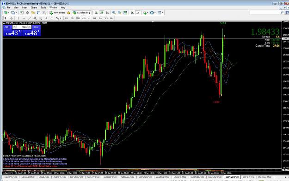Select the Fibonacci retracement tool
The height and width of the screenshot is (181, 289).
pyautogui.click(x=41, y=18)
